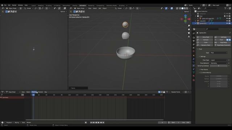Viewport: 232px width, 130px height.
Task: Disable Cube.003 in renders via camera icon
Action: 229,21
